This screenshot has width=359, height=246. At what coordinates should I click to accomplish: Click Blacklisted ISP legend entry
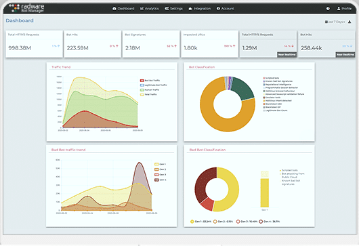(x=272, y=107)
